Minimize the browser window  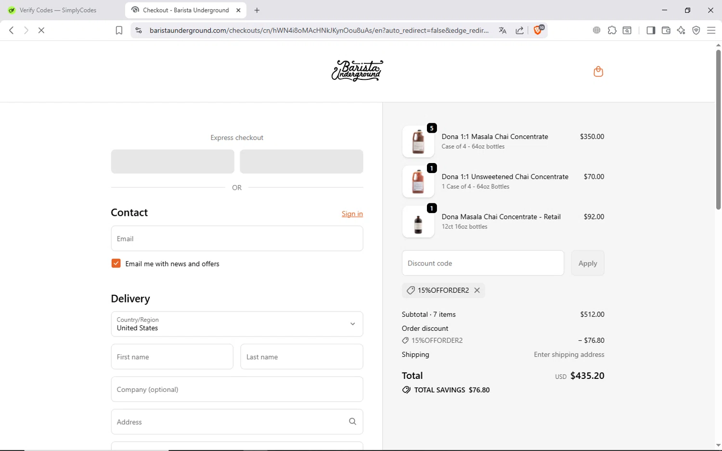pos(665,10)
